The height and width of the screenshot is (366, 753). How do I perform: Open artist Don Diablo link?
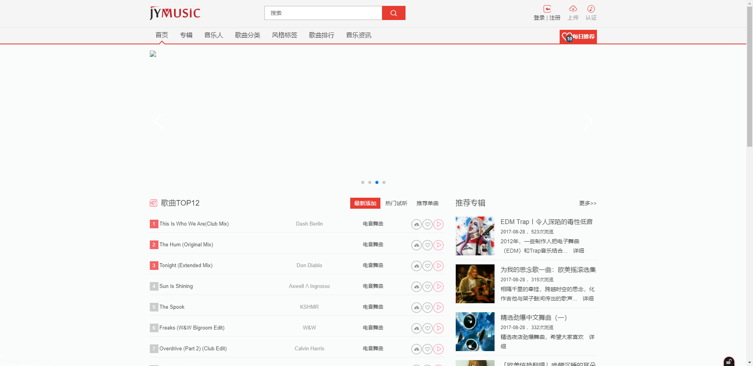(309, 266)
